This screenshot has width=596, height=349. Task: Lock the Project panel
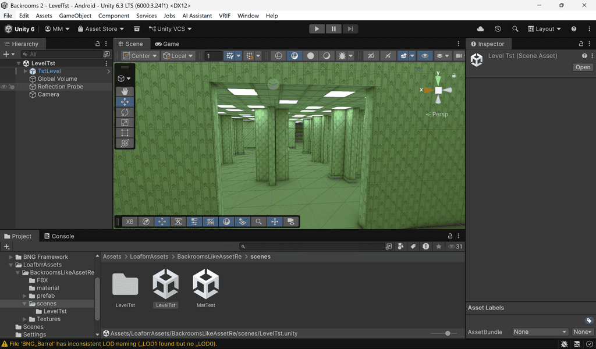tap(450, 236)
